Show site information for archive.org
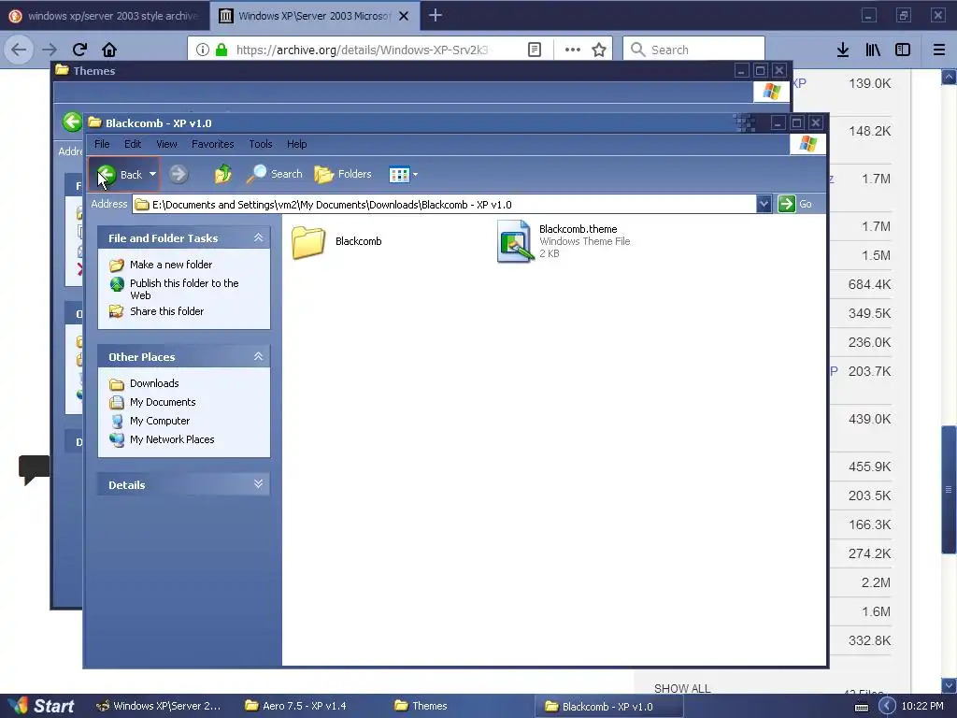This screenshot has width=957, height=718. coord(202,50)
